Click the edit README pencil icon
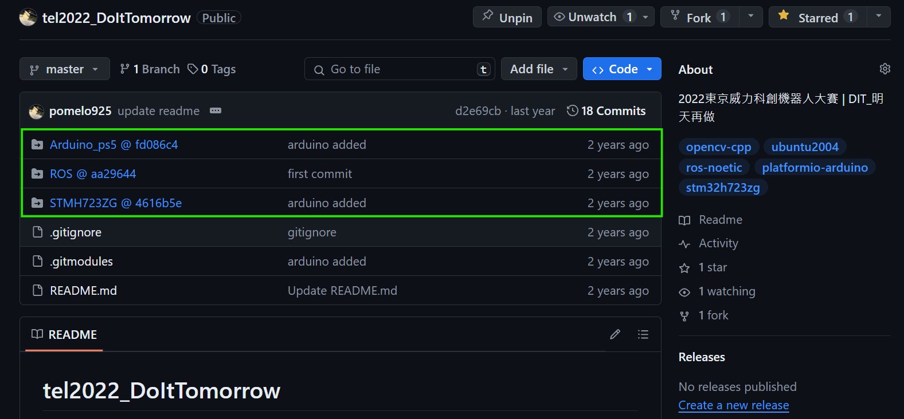The image size is (904, 419). [x=615, y=334]
